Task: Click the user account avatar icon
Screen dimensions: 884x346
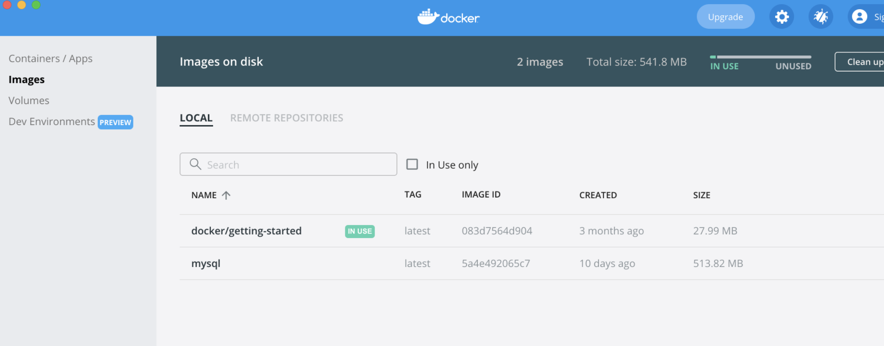Action: (859, 17)
